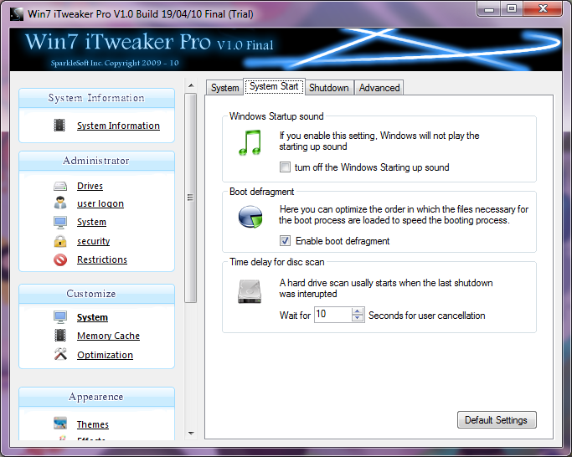Open the Administrator System link
This screenshot has width=572, height=457.
(x=91, y=222)
